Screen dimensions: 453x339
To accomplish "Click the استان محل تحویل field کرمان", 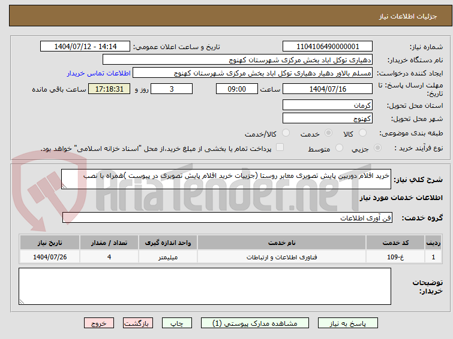I will pyautogui.click(x=328, y=105).
